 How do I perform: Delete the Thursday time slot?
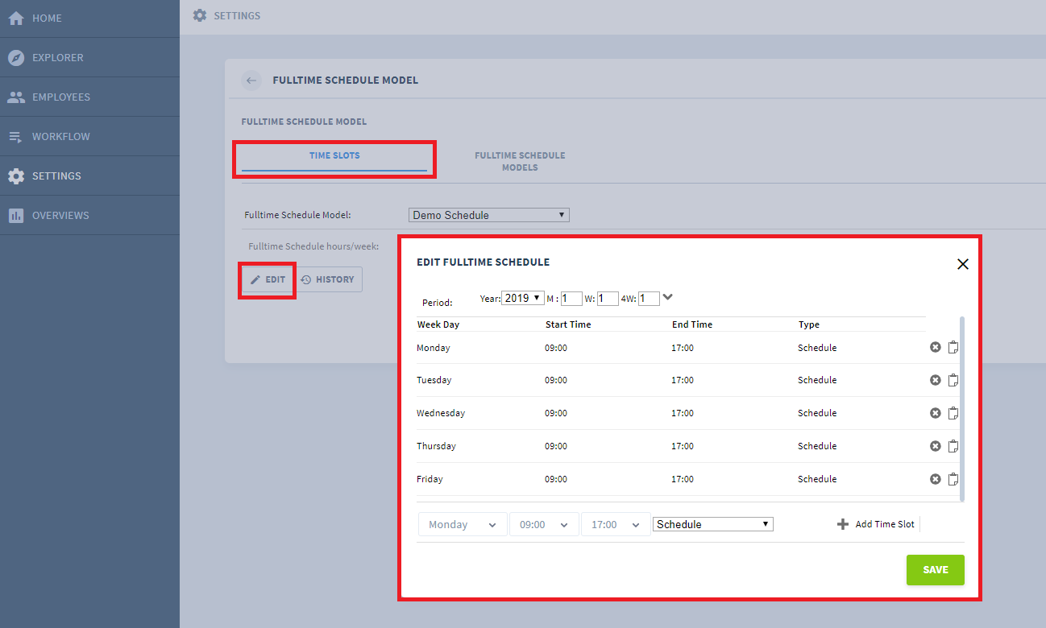(936, 446)
